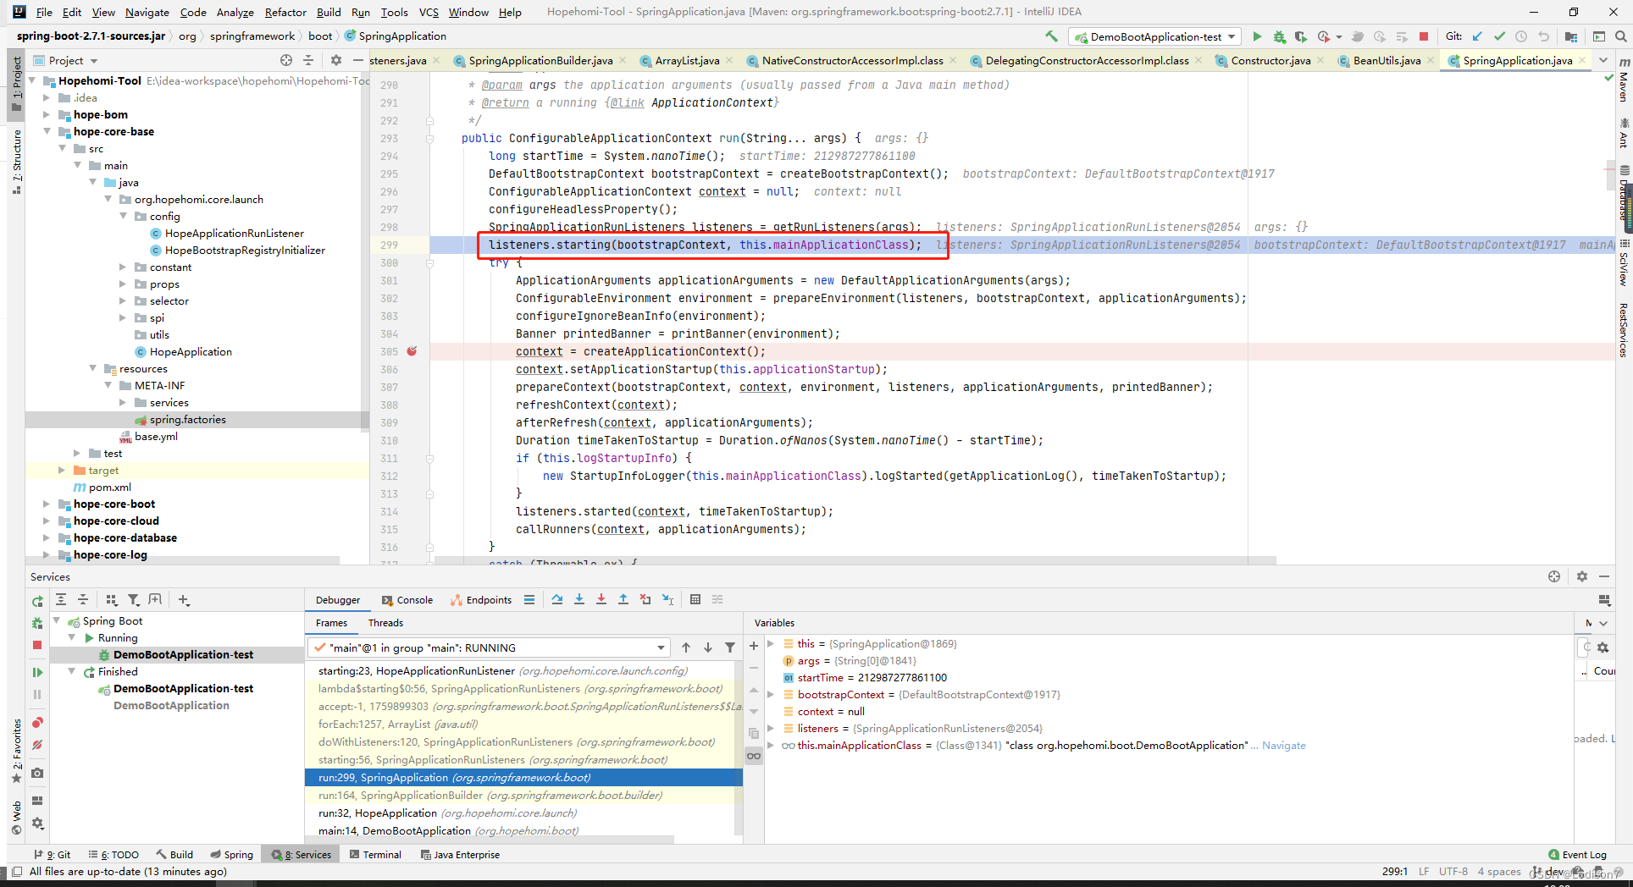Open the Refactor menu
This screenshot has width=1633, height=887.
coord(285,12)
